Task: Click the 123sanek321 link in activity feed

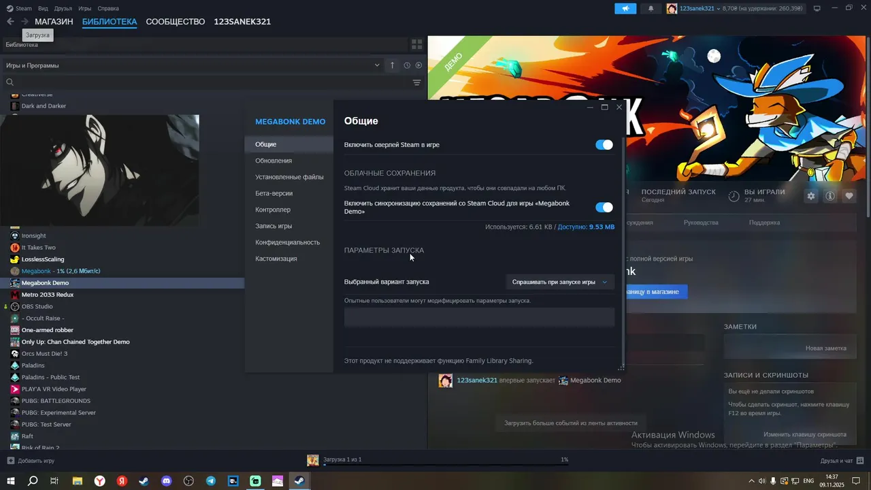Action: click(x=477, y=380)
